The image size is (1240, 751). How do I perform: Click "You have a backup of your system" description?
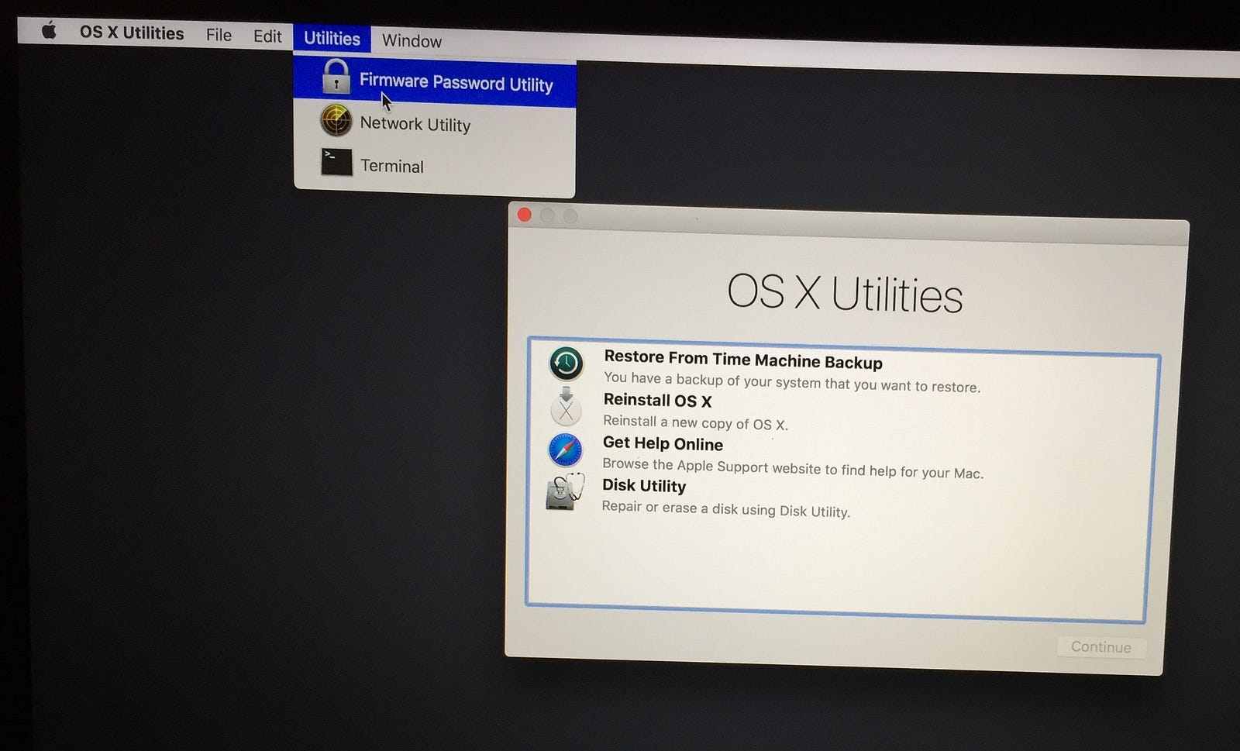tap(792, 382)
